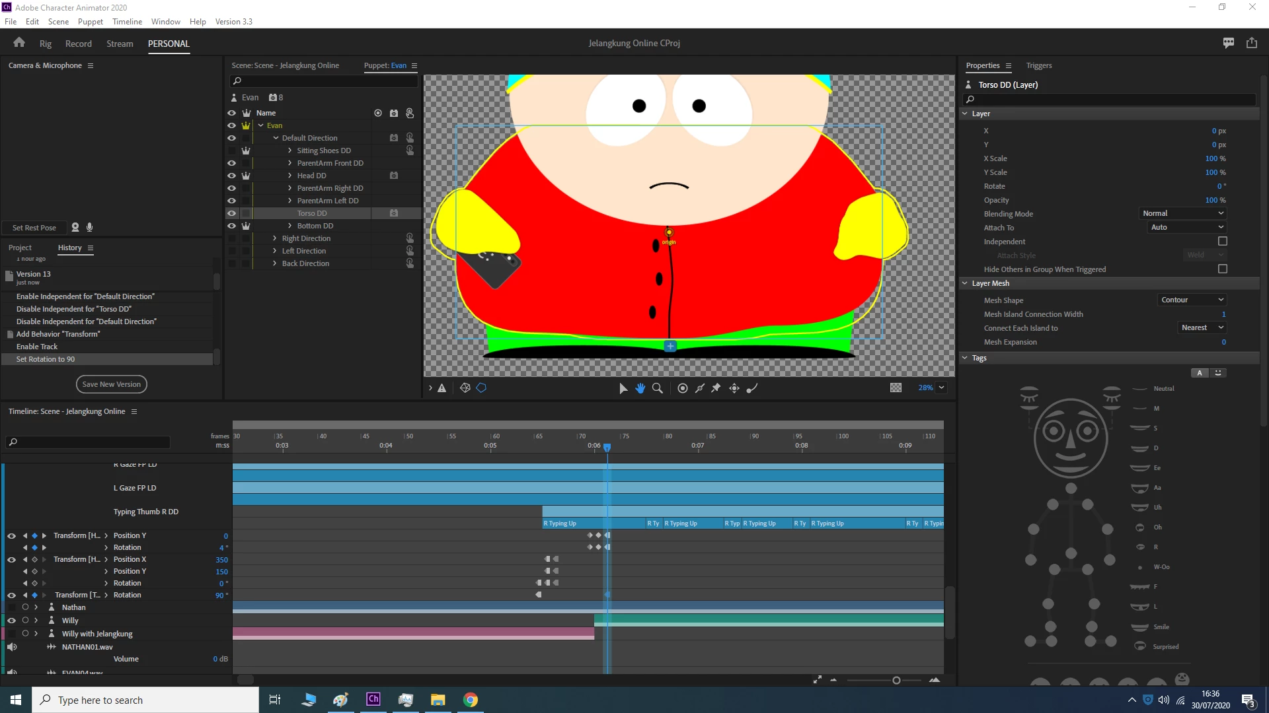This screenshot has width=1269, height=713.
Task: Toggle the transparency grid icon
Action: (896, 388)
